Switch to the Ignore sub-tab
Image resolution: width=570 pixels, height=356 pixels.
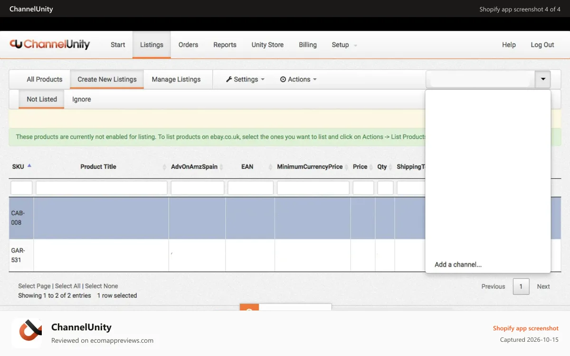pyautogui.click(x=82, y=99)
